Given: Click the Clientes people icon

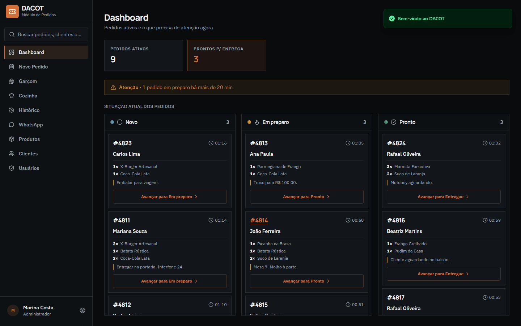Looking at the screenshot, I should [12, 154].
